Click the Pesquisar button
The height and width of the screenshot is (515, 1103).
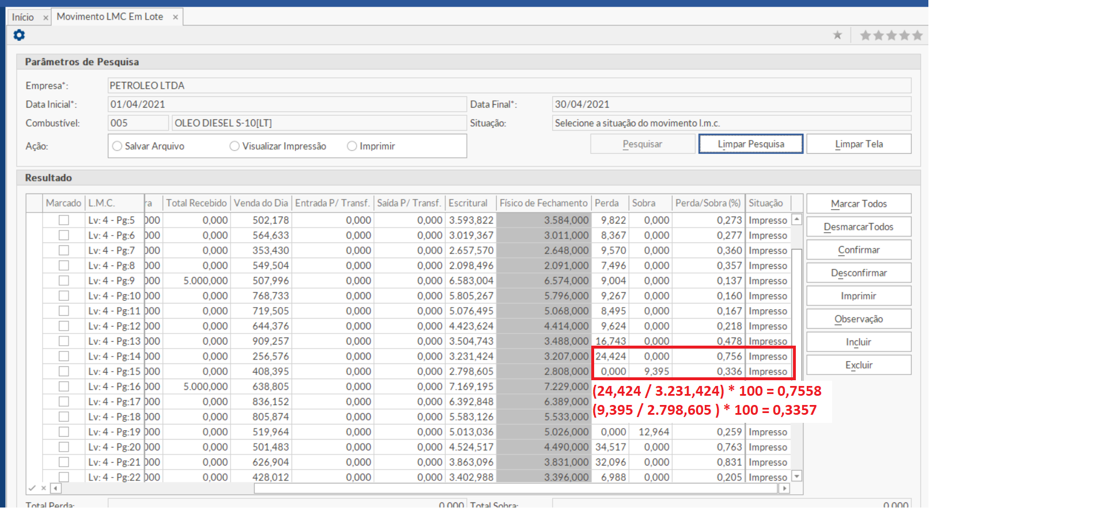click(643, 144)
